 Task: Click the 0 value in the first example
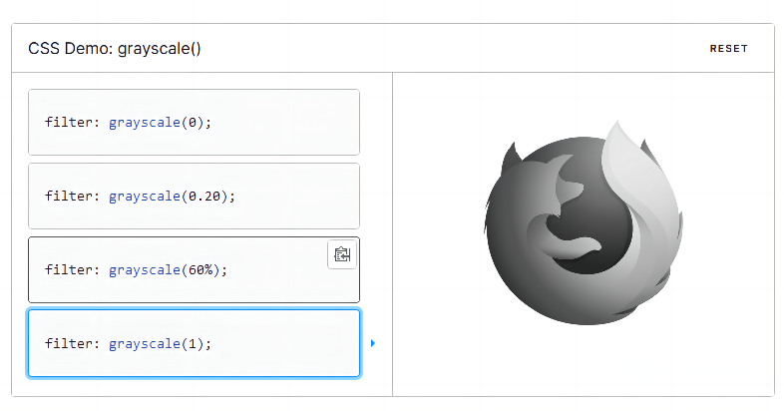coord(194,122)
